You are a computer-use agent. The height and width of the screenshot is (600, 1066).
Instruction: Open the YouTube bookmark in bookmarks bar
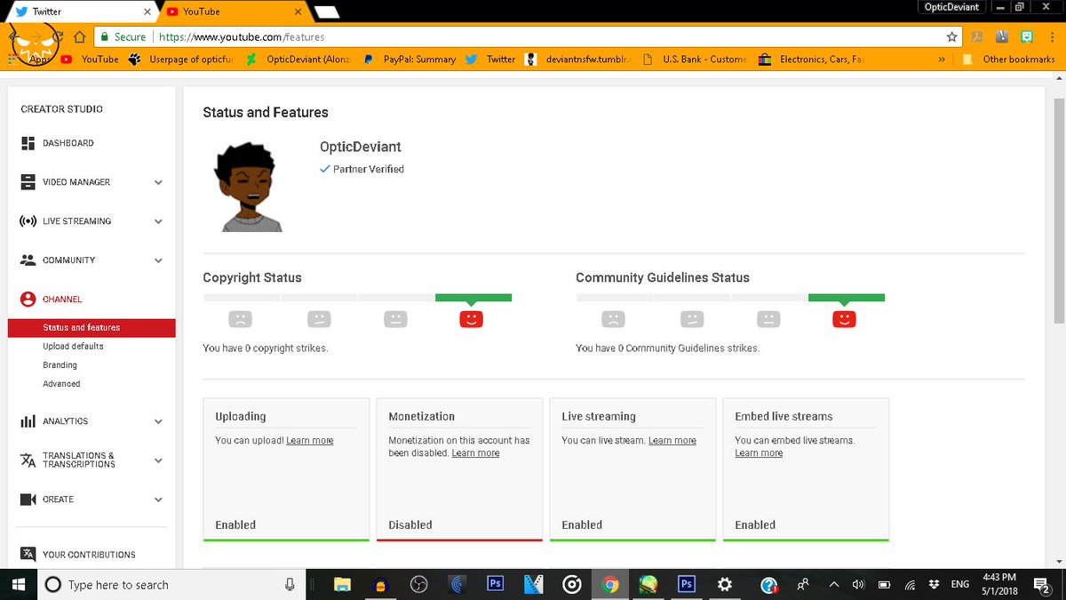[91, 60]
